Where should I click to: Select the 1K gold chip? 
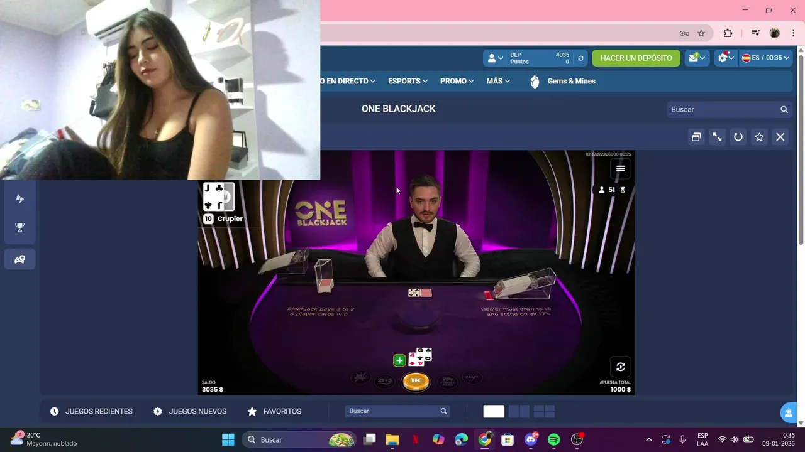416,381
